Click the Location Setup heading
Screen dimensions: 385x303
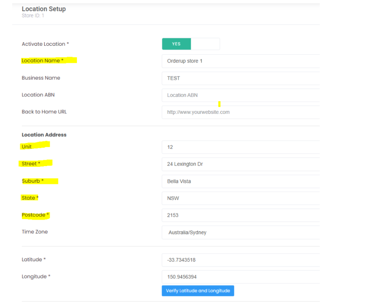(x=44, y=9)
